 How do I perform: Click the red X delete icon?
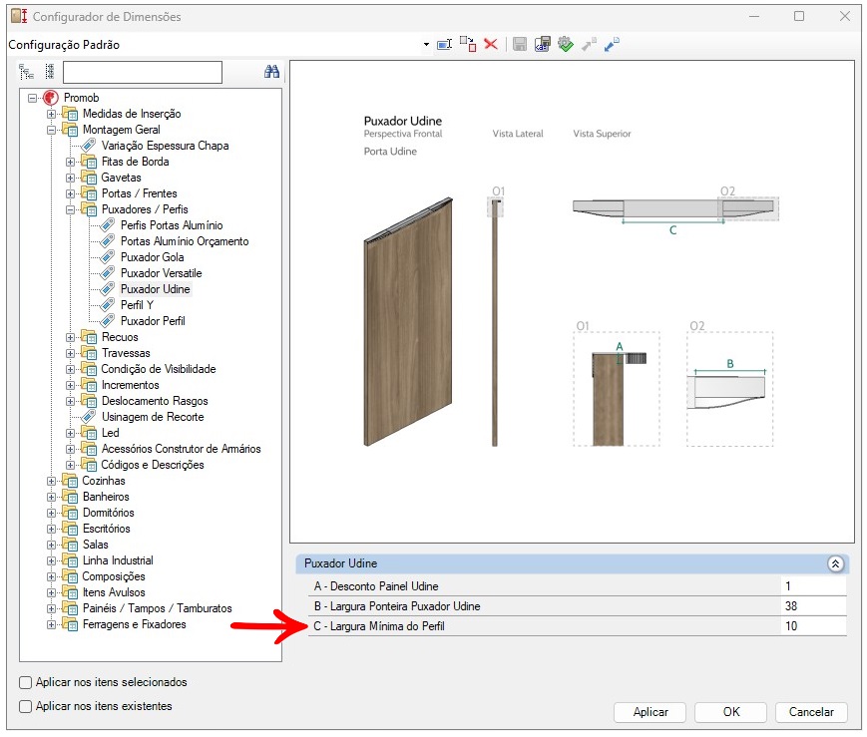point(491,45)
